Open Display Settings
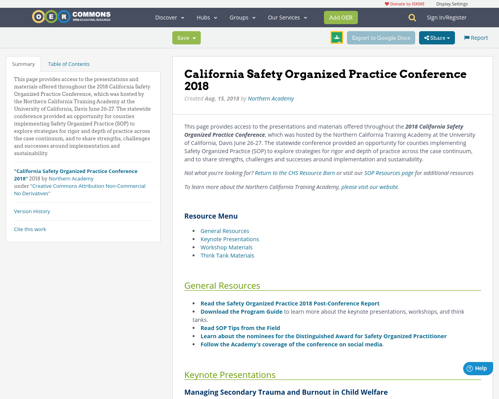Screen dimensions: 499x399 pyautogui.click(x=452, y=3)
